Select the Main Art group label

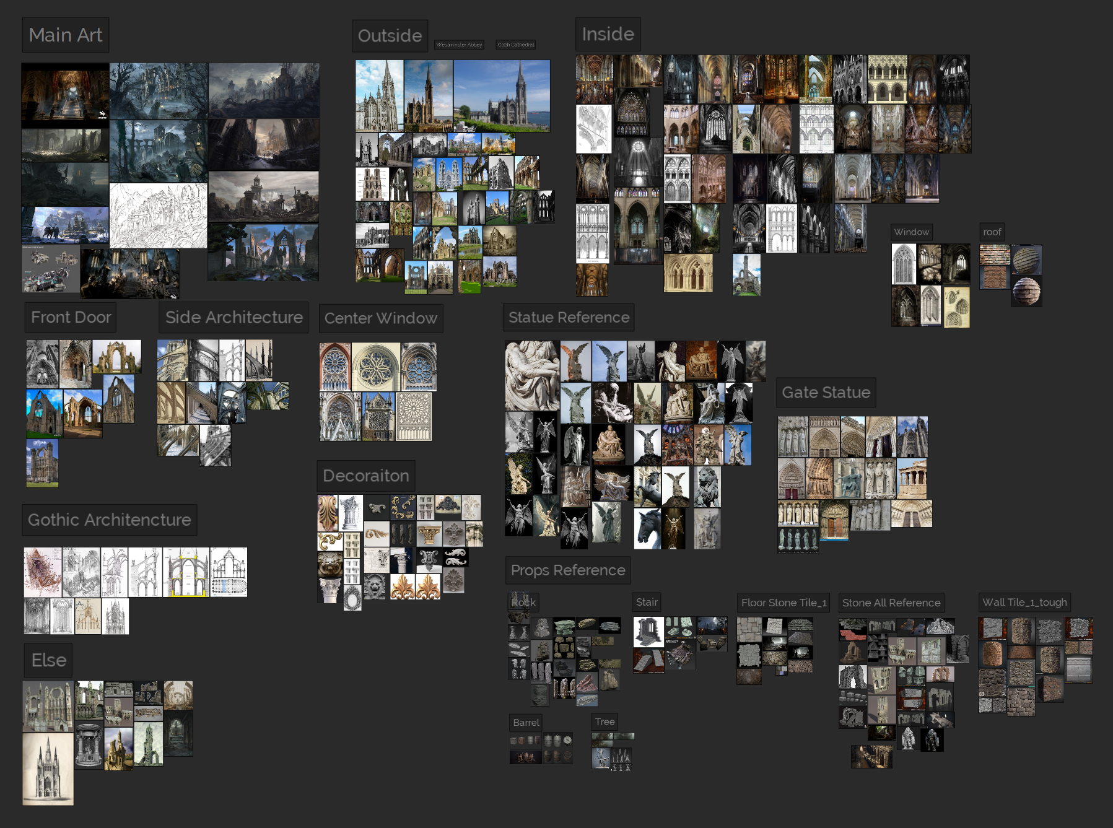[66, 35]
